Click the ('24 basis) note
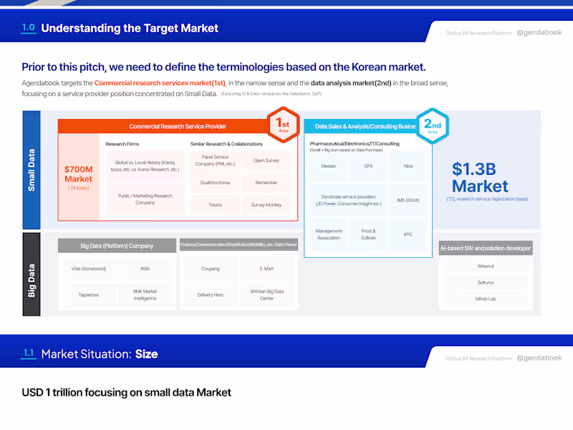 tap(78, 188)
